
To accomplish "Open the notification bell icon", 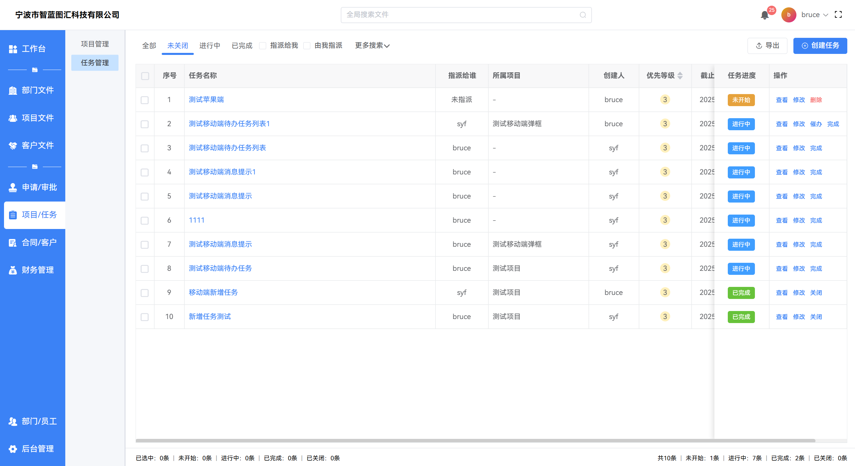I will click(x=764, y=15).
